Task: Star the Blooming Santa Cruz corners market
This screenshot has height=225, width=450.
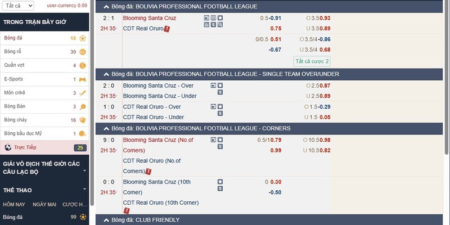Action: click(x=220, y=139)
